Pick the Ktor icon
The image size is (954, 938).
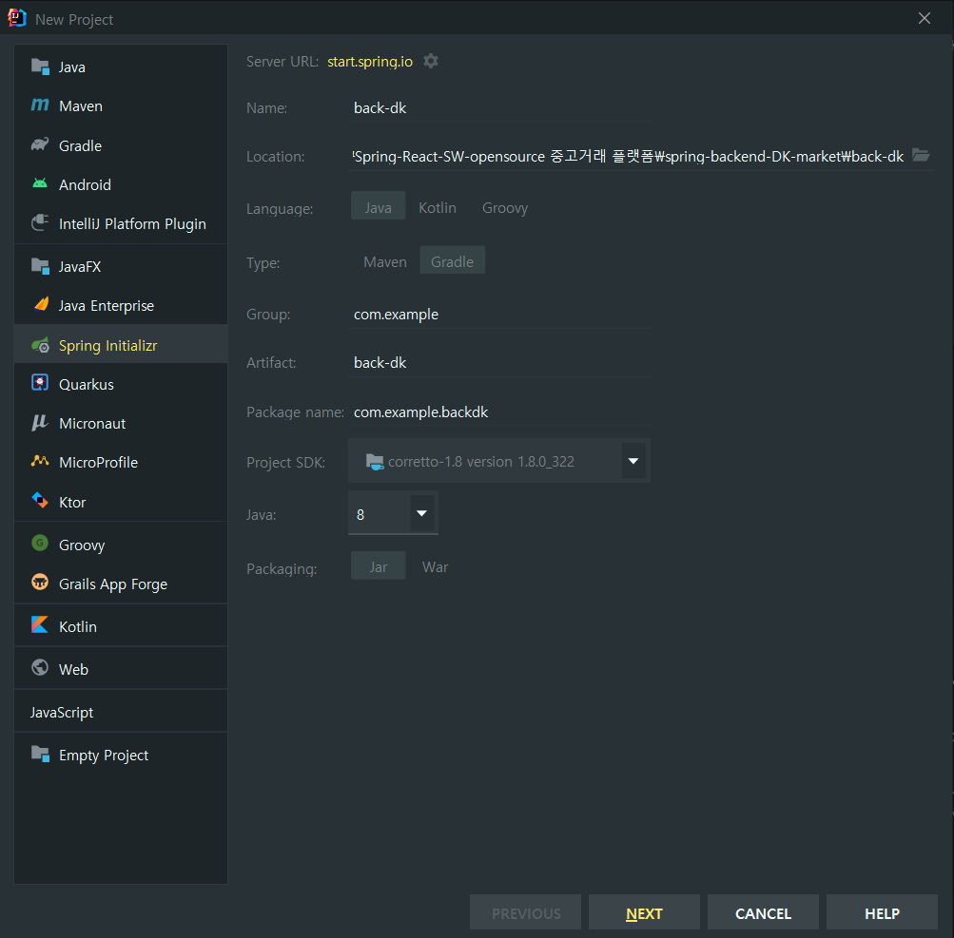coord(40,501)
